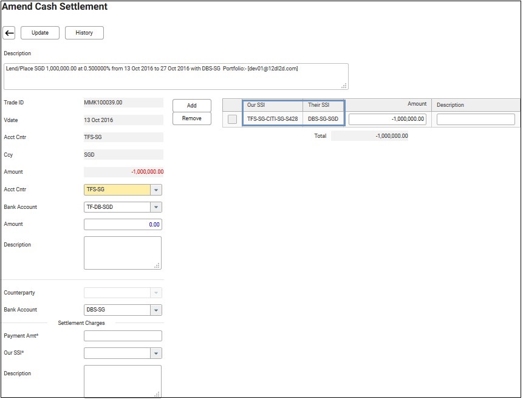Click the Amount field showing 0.00

tap(123, 225)
